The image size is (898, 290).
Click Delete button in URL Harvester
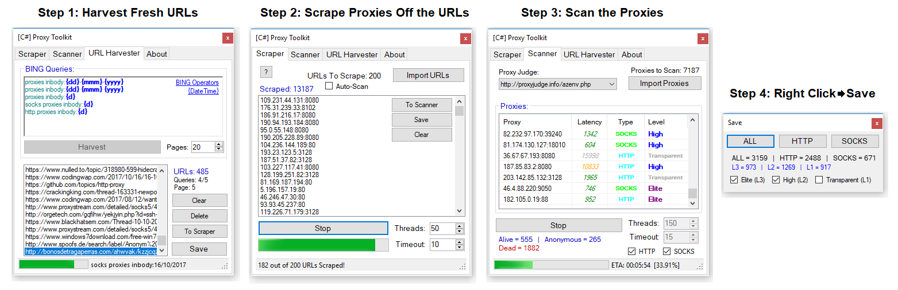199,216
